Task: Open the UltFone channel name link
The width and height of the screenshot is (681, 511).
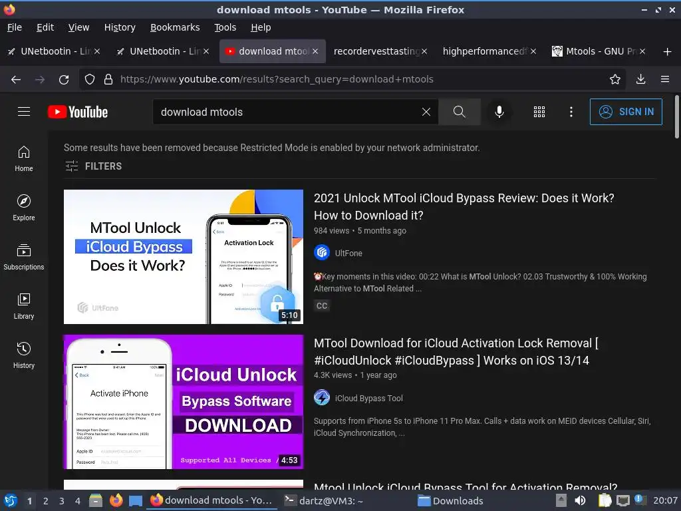Action: coord(348,253)
